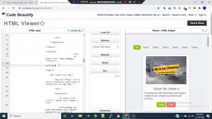Open the Google Translate extension icon

[x=164, y=8]
